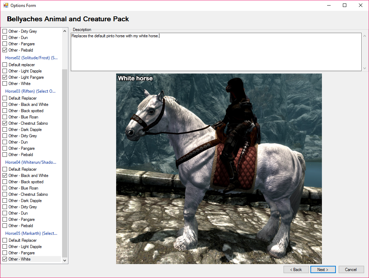Check 'Other - White' under Horse02

coord(5,83)
